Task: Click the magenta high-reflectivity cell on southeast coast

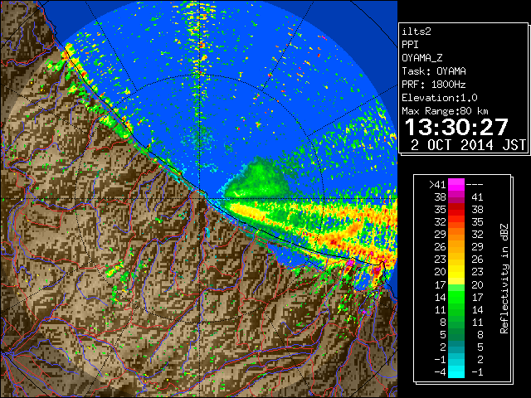Action: click(350, 263)
